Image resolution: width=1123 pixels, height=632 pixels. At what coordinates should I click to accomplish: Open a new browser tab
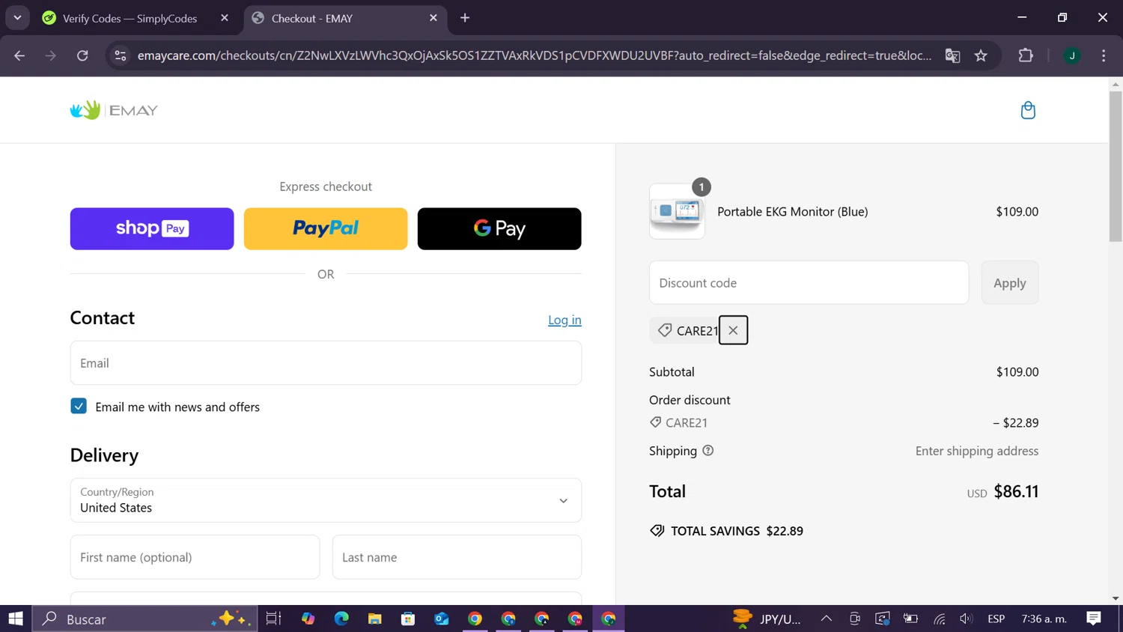pos(465,18)
